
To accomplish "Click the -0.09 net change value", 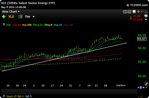I will 136,16.
